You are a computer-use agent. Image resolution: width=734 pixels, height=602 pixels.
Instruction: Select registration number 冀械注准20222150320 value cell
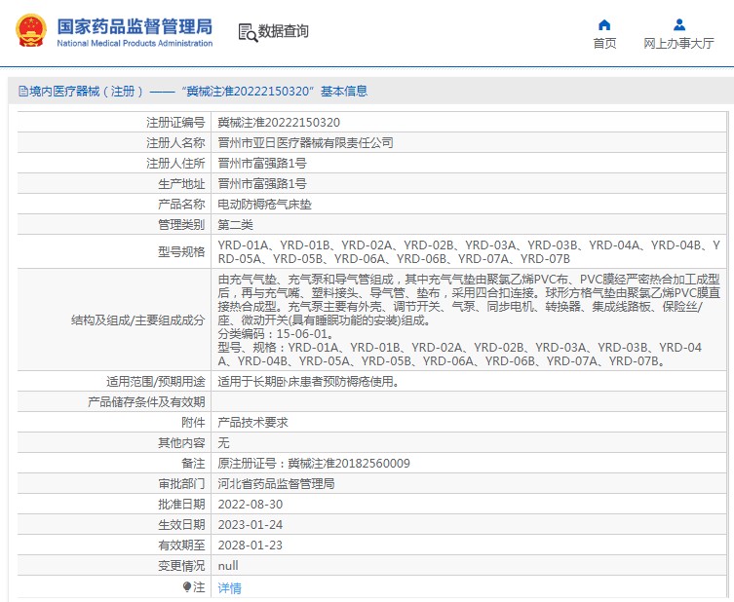(x=279, y=123)
